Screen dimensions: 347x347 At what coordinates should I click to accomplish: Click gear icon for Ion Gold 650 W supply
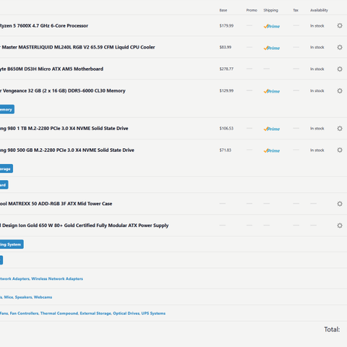340,226
